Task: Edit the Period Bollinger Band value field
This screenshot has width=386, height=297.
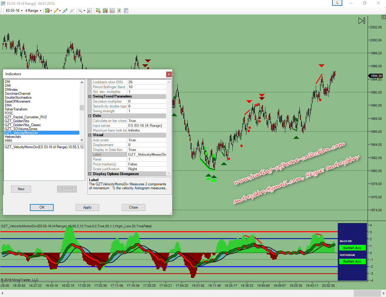Action: (x=147, y=87)
